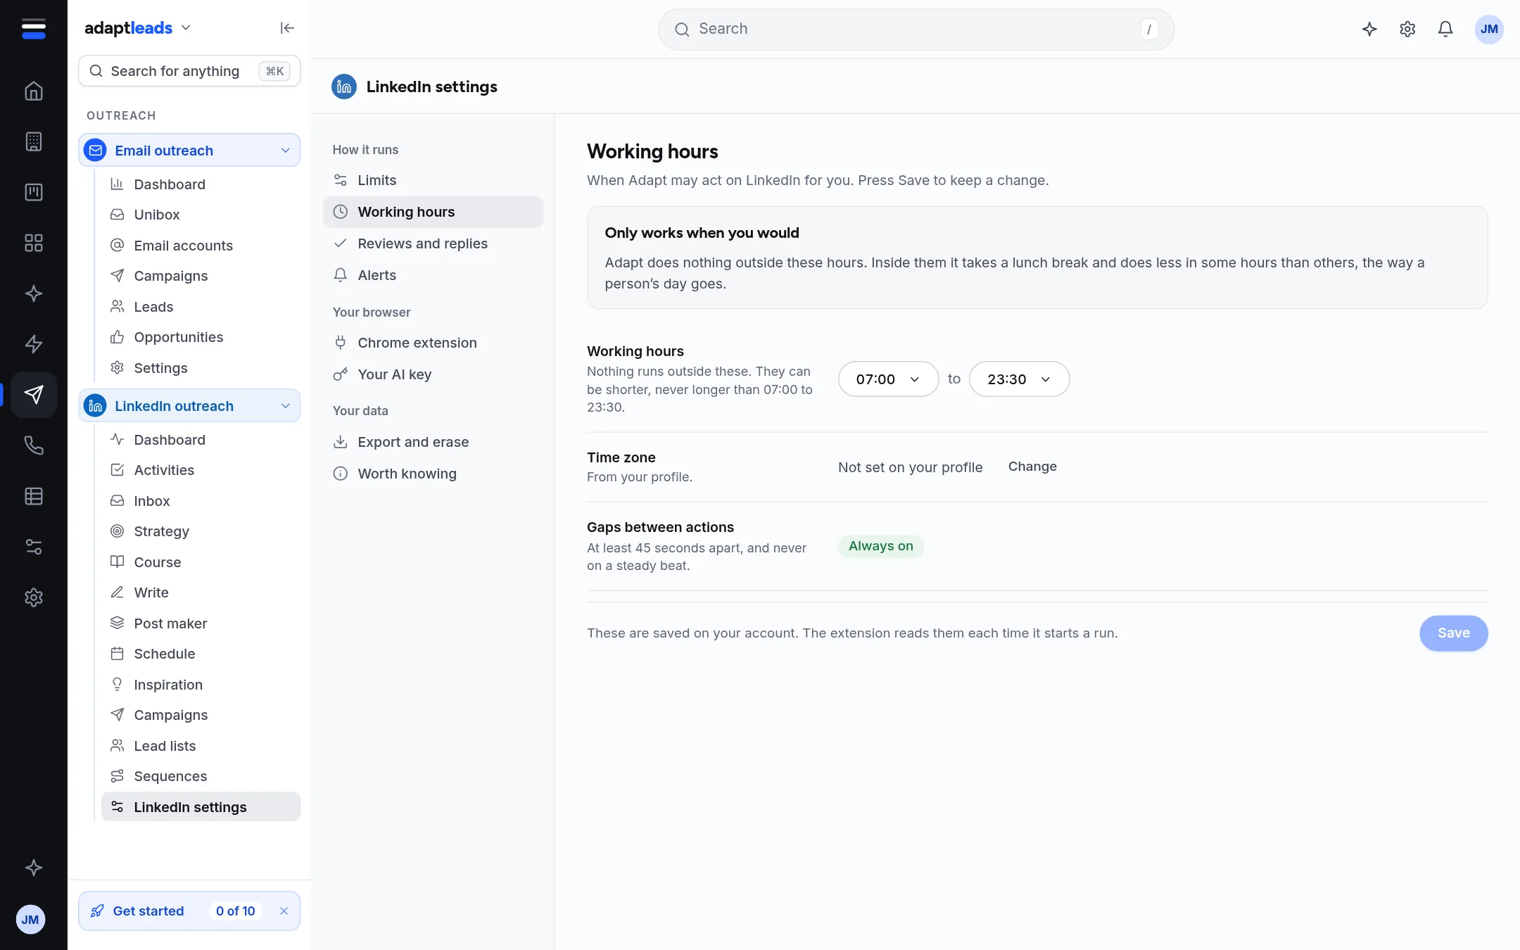Click the paper plane outreach icon in left rail

[x=34, y=395]
